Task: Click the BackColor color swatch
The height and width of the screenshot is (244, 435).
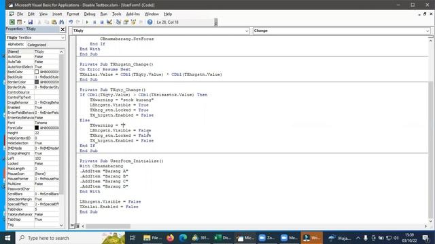Action: (37, 72)
